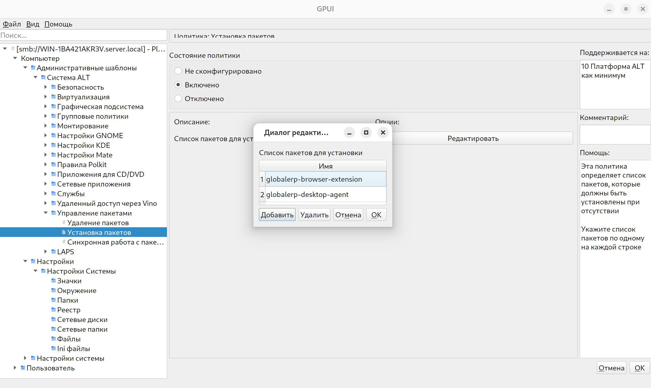Click the Реестр folder icon in tree
This screenshot has width=651, height=388.
(53, 310)
